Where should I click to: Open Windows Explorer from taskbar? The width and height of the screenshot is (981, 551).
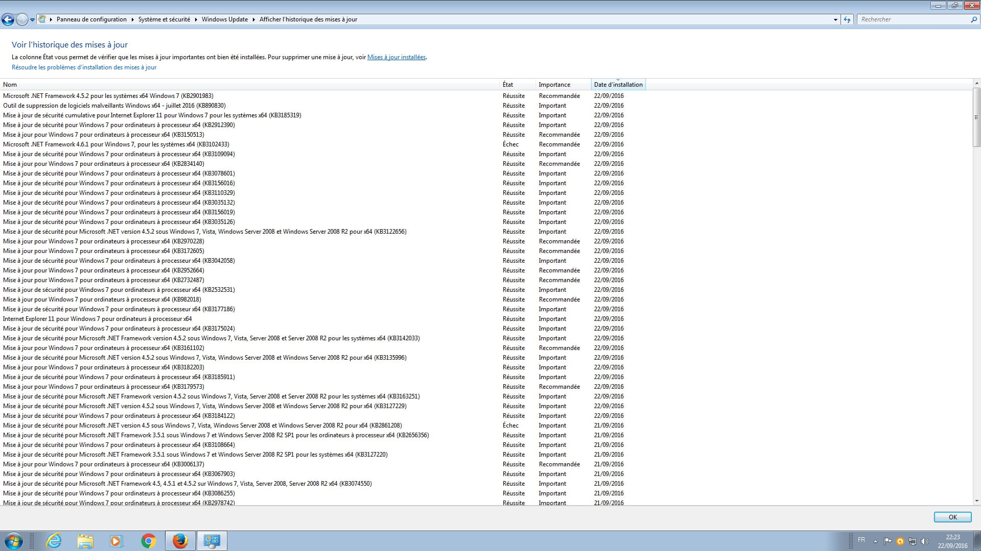[x=85, y=541]
